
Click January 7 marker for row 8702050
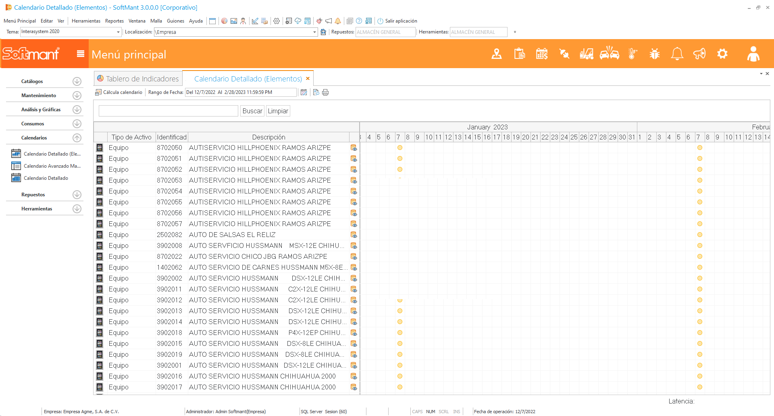click(x=400, y=148)
